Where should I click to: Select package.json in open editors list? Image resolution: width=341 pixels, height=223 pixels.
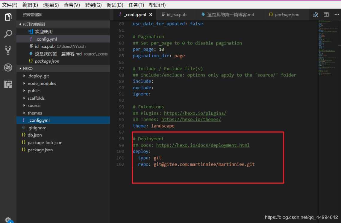tap(63, 61)
